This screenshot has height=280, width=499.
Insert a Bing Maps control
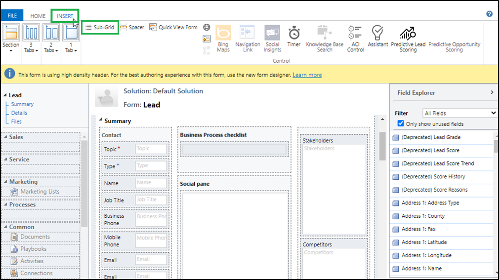coord(223,38)
